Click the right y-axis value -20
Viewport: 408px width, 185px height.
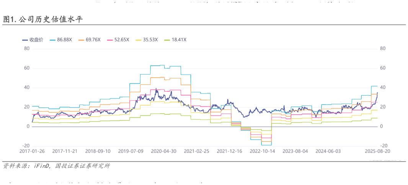coord(384,146)
